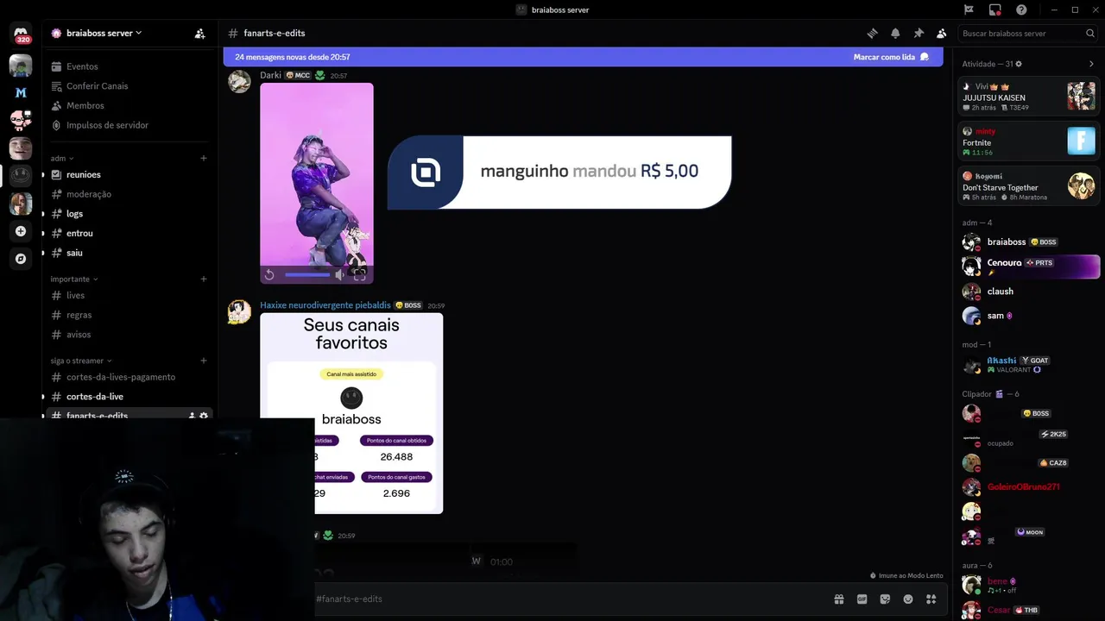This screenshot has width=1105, height=621.
Task: Click the Add a Server plus icon
Action: [x=21, y=231]
